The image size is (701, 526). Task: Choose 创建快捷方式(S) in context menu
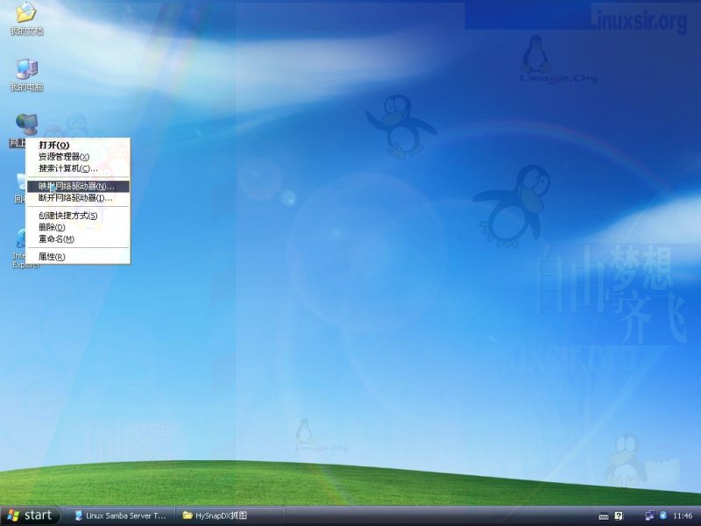(x=78, y=216)
